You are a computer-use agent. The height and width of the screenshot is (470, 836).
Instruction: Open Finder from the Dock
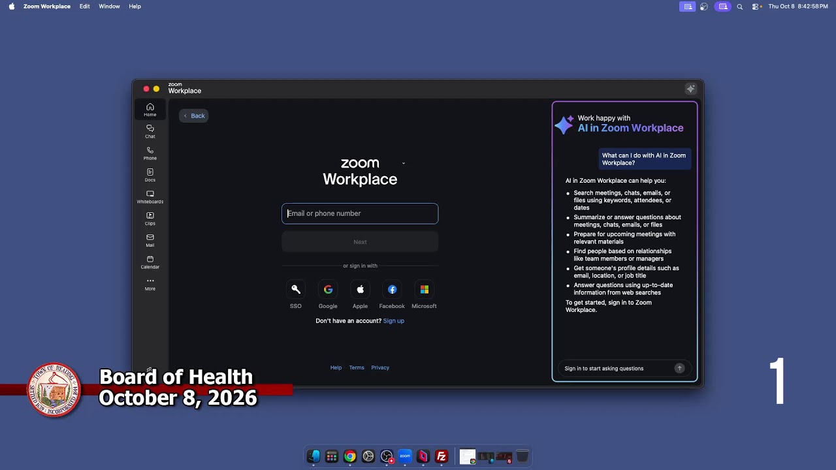pos(313,456)
